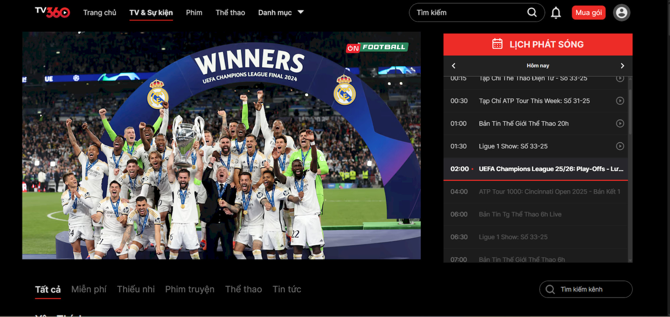
Task: Select the 01:30 Ligue 1 Show entry
Action: [536, 146]
